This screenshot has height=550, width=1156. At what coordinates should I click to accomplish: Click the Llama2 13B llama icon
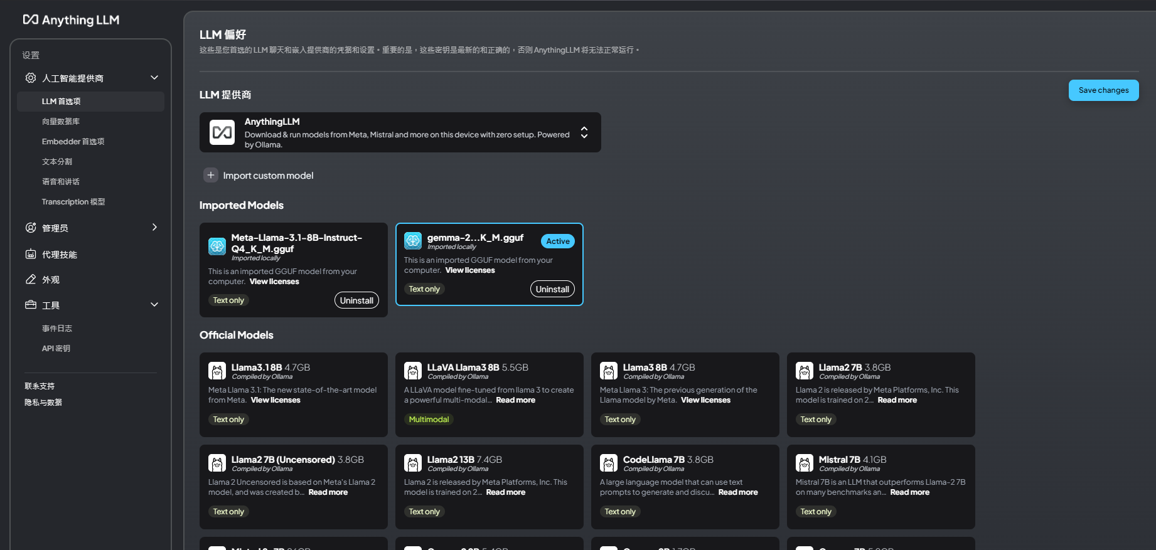pyautogui.click(x=413, y=463)
